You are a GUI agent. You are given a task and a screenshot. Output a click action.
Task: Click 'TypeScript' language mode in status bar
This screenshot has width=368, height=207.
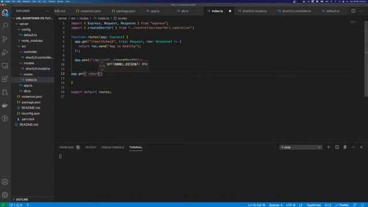click(313, 205)
